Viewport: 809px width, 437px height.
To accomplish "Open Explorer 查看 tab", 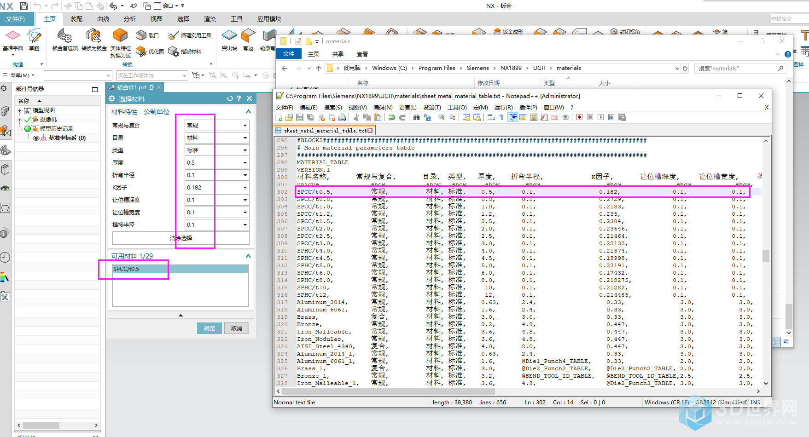I will click(362, 54).
